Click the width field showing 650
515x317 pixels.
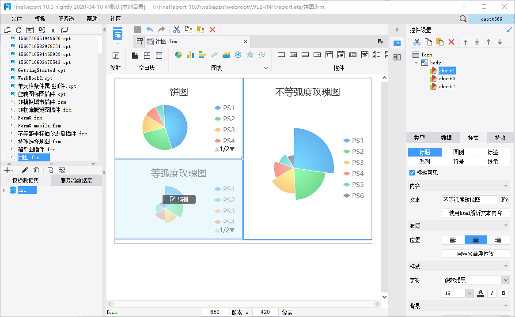[215, 312]
